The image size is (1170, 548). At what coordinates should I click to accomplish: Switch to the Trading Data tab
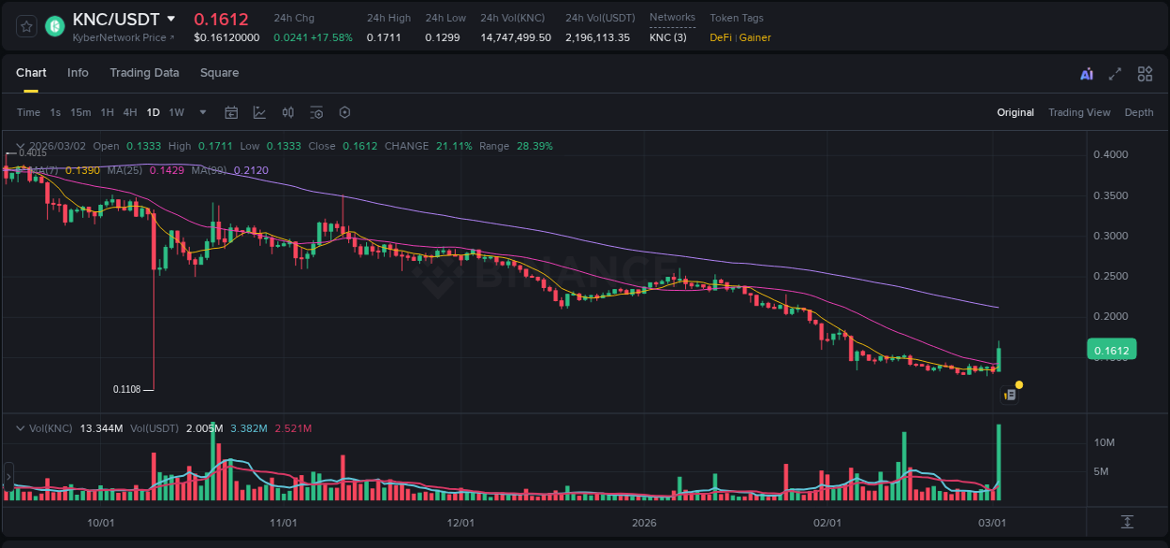tap(144, 73)
